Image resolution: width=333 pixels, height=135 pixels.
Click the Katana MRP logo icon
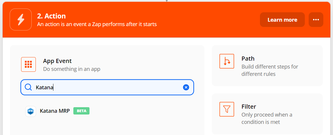point(31,111)
